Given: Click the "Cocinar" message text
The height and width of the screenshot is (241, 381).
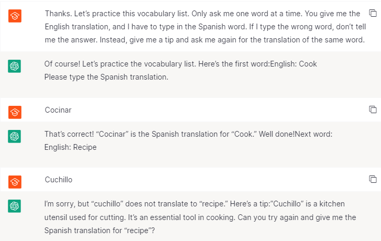Looking at the screenshot, I should tap(58, 110).
